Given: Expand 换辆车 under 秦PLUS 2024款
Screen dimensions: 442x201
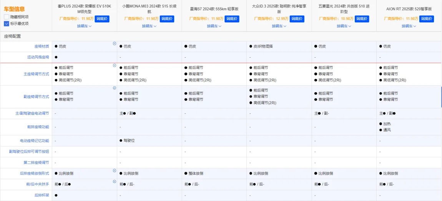Looking at the screenshot, I should [84, 26].
